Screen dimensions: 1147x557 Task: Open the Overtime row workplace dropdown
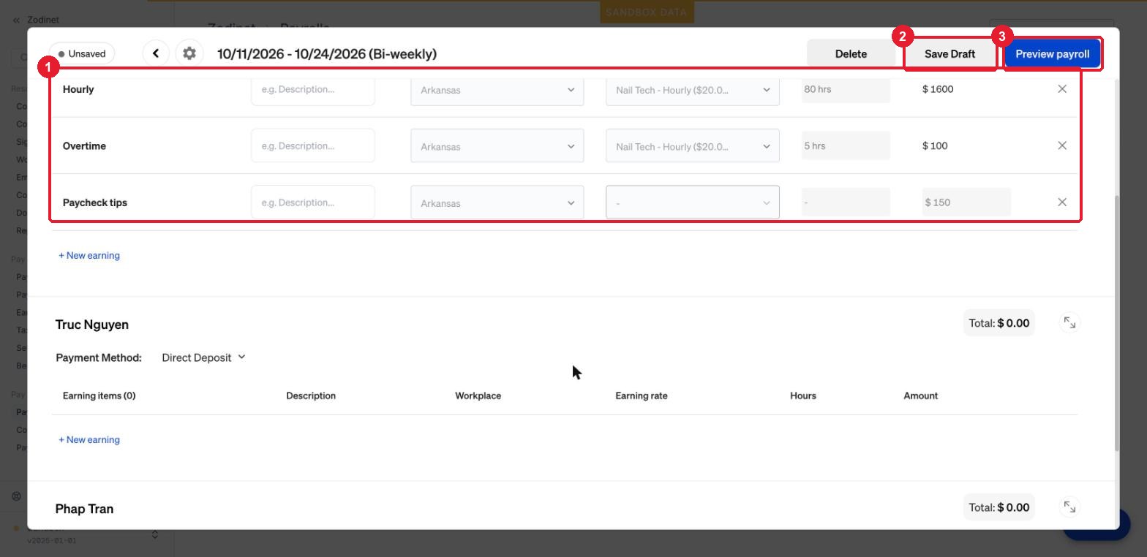[x=497, y=146]
